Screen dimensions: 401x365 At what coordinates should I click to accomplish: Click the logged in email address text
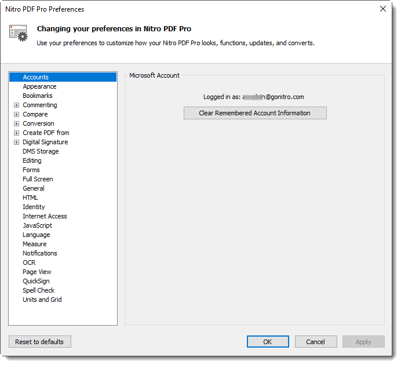coord(273,97)
